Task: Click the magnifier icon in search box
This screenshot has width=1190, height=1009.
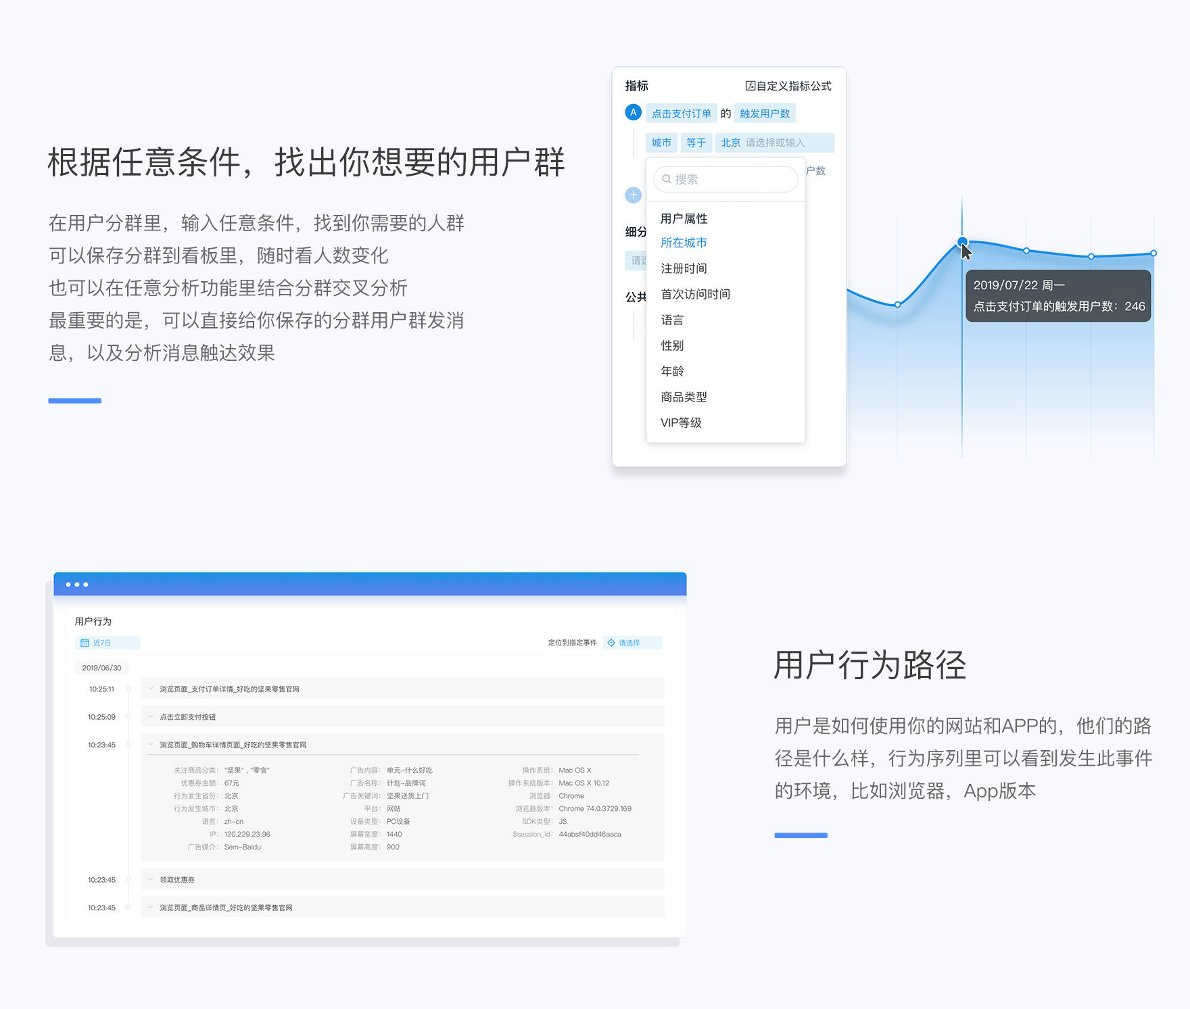Action: 667,179
